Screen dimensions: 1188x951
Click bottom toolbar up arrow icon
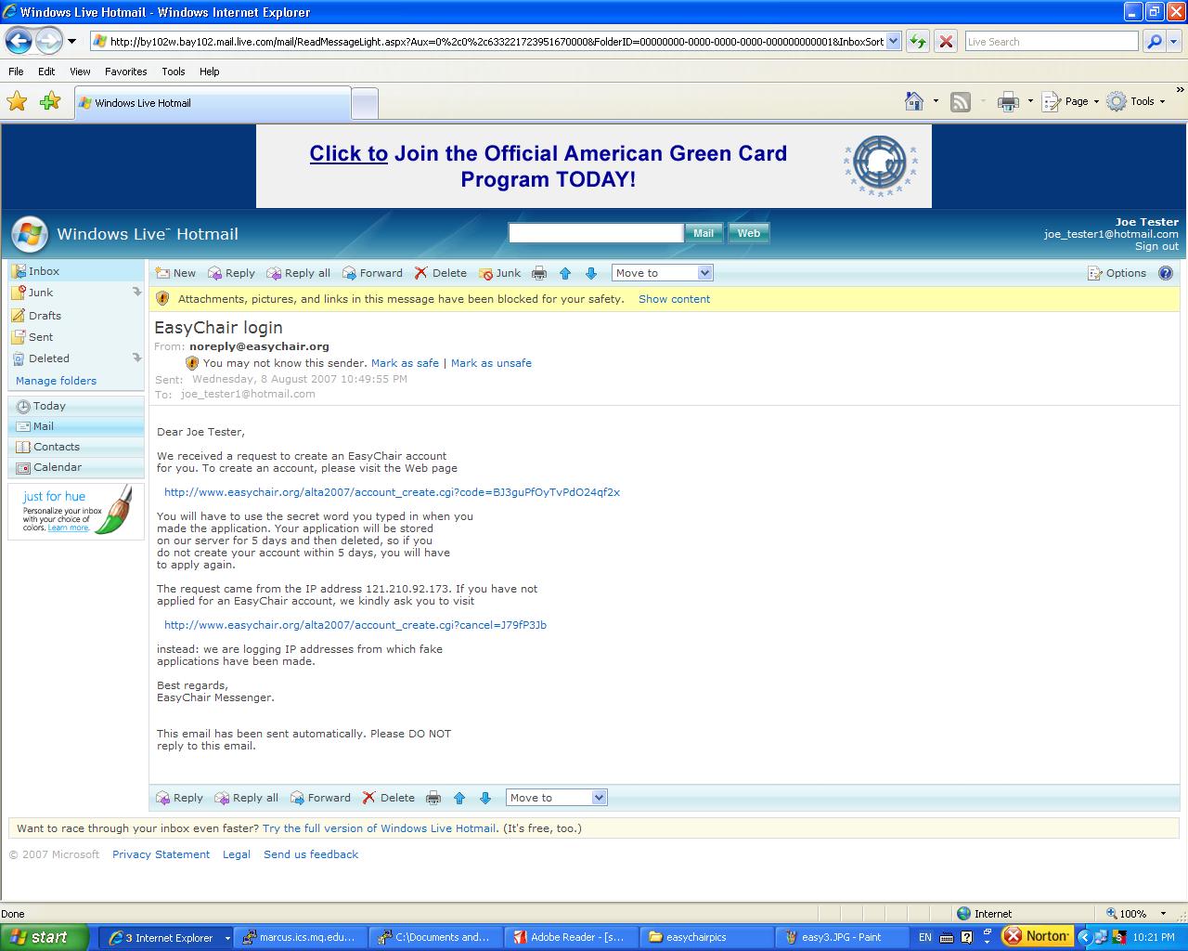coord(459,798)
